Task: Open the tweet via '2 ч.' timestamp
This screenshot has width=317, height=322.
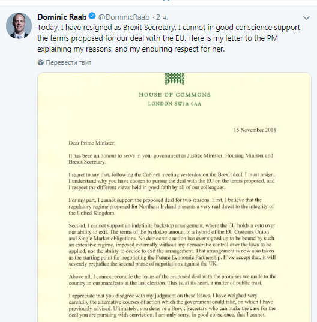Action: pyautogui.click(x=162, y=17)
